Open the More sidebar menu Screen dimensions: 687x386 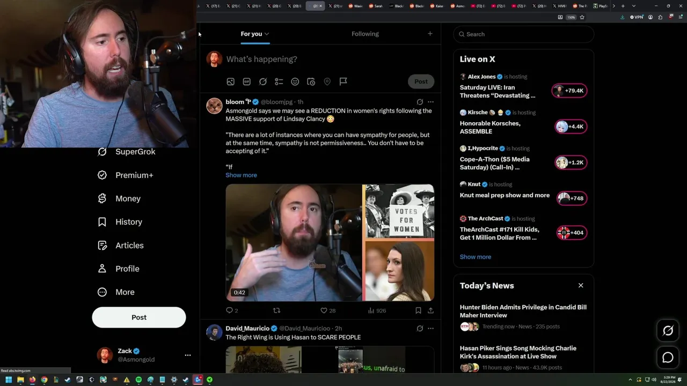[x=116, y=292]
